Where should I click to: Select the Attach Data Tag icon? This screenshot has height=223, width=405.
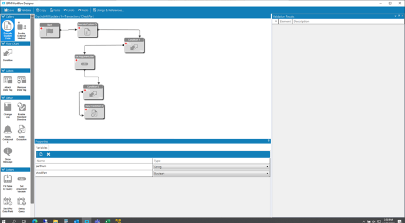pyautogui.click(x=8, y=83)
